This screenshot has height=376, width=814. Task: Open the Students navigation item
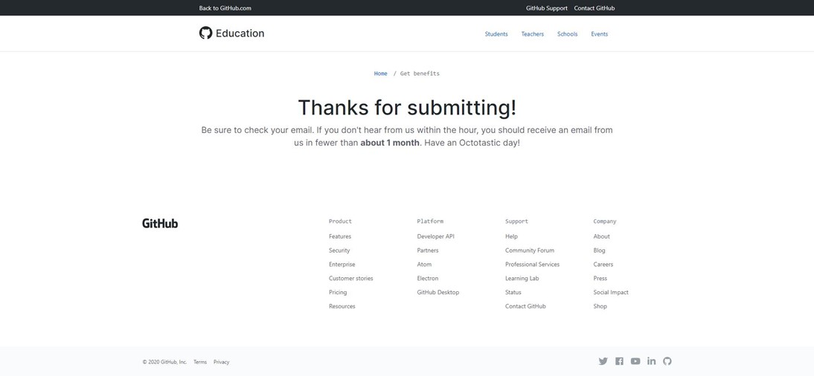(x=496, y=34)
